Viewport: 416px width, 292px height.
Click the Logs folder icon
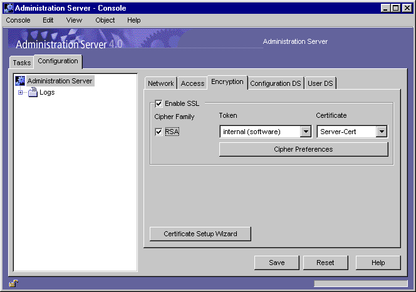33,92
